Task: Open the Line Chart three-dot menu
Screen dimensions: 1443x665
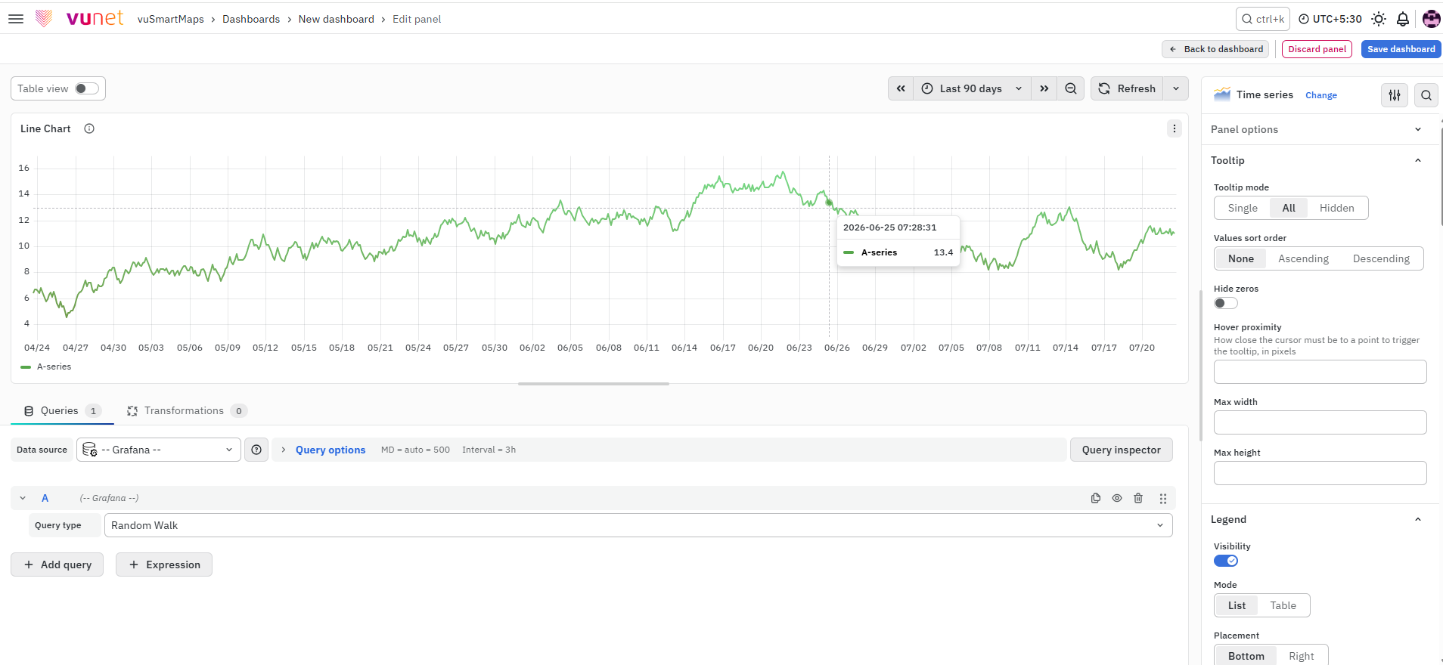Action: [x=1175, y=128]
